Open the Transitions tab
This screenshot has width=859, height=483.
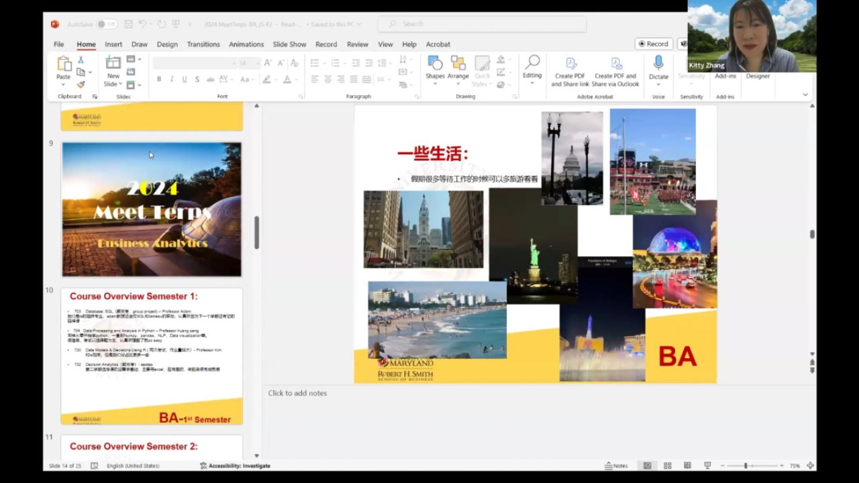[x=203, y=44]
